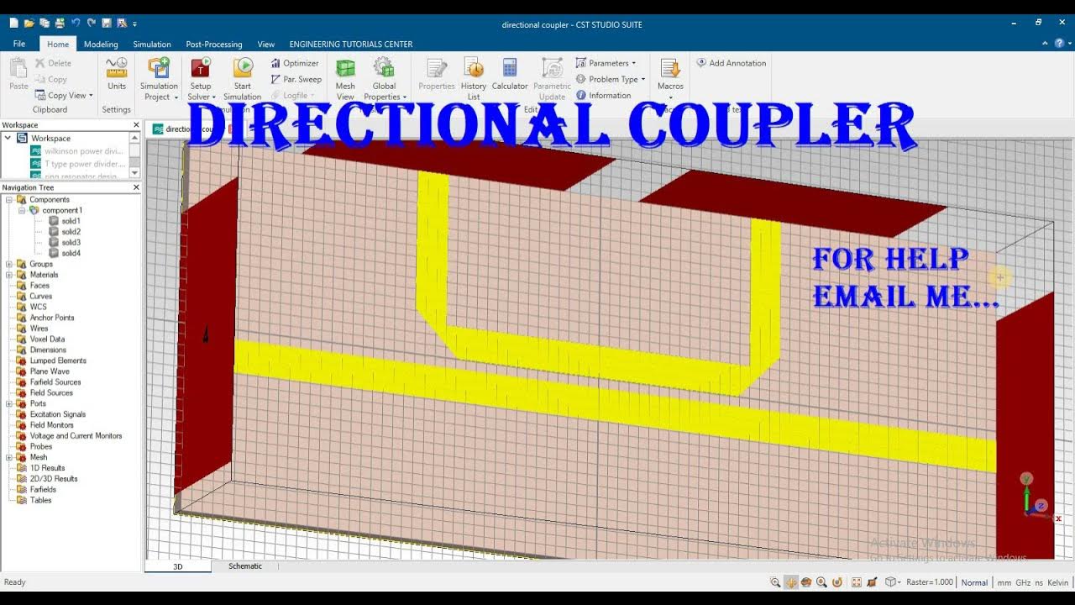Switch to the View ribbon tab
The width and height of the screenshot is (1075, 605).
coord(266,45)
